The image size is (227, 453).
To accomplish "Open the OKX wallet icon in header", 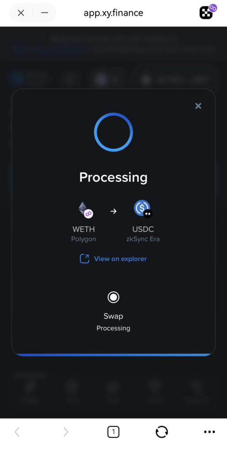I will click(207, 13).
